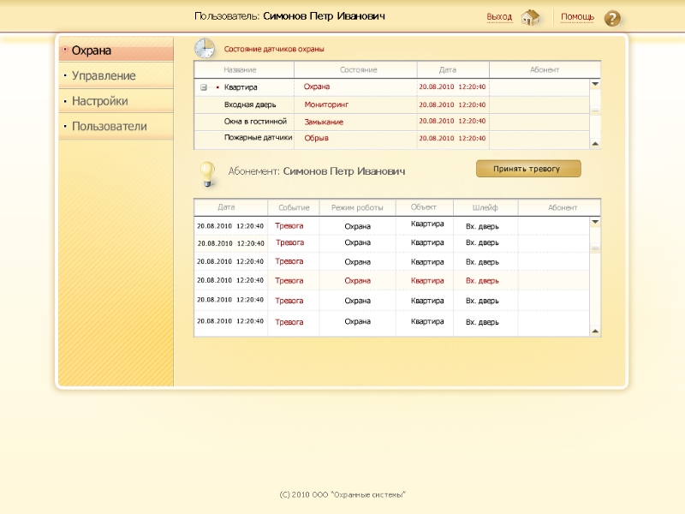The image size is (685, 514).
Task: Click the clock icon beside sensor status
Action: coord(205,48)
